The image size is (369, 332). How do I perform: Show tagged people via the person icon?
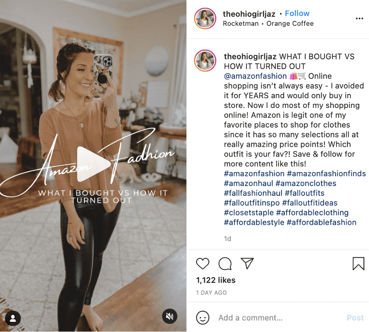pyautogui.click(x=13, y=319)
